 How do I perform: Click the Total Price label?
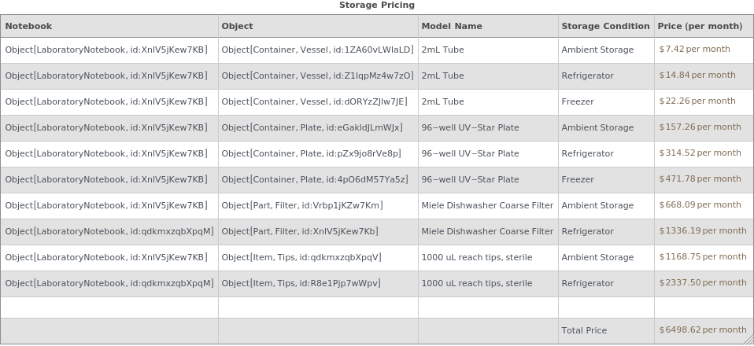click(584, 331)
